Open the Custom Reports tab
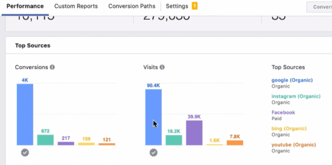The image size is (332, 165). pyautogui.click(x=76, y=6)
